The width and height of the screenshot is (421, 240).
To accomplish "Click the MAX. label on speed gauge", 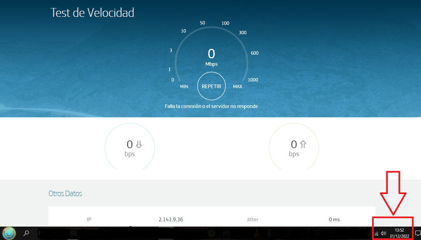I will click(238, 86).
